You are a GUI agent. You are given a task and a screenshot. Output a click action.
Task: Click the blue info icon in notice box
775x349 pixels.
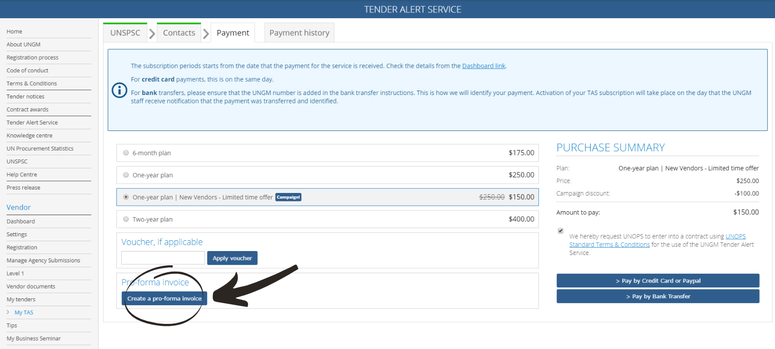click(119, 90)
